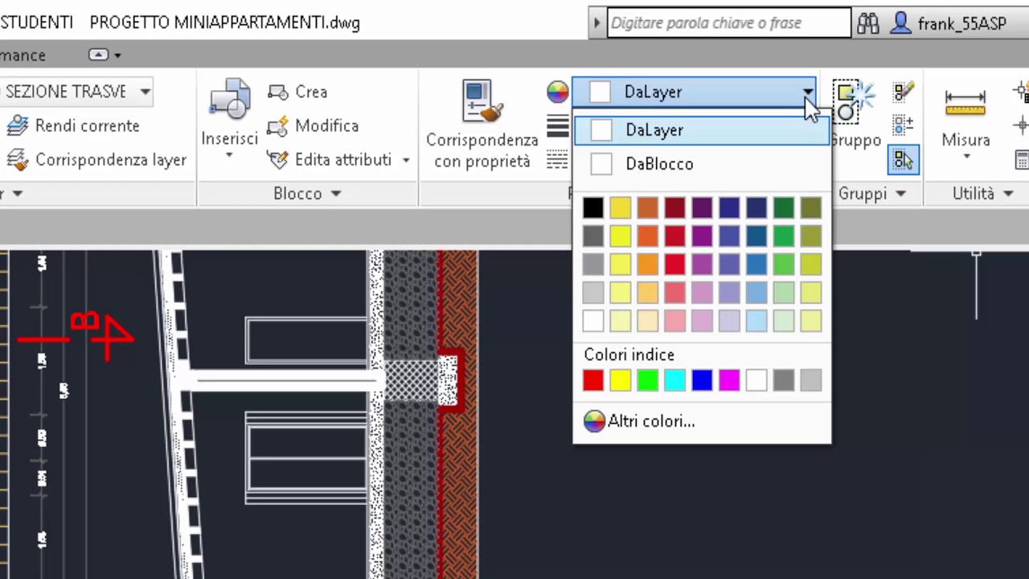Image resolution: width=1029 pixels, height=579 pixels.
Task: Pick the white index color swatch
Action: (756, 380)
